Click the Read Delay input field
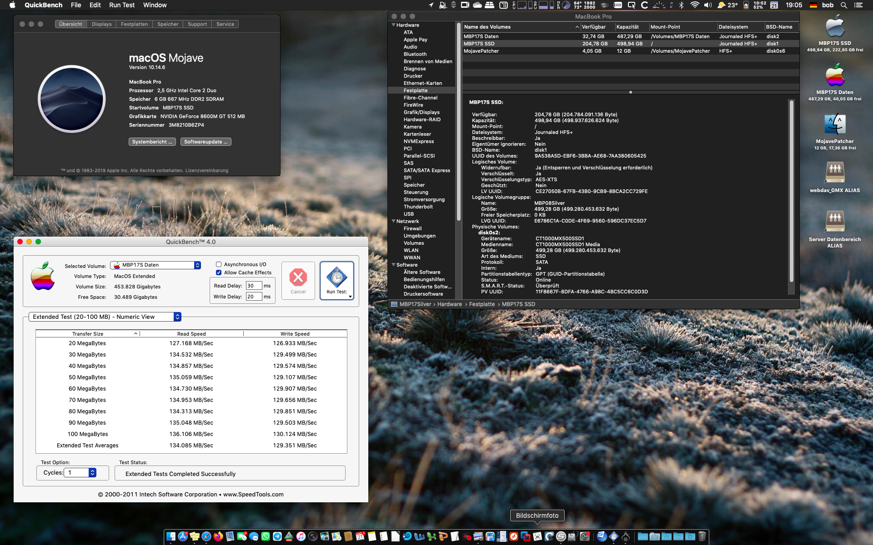873x545 pixels. (x=253, y=286)
